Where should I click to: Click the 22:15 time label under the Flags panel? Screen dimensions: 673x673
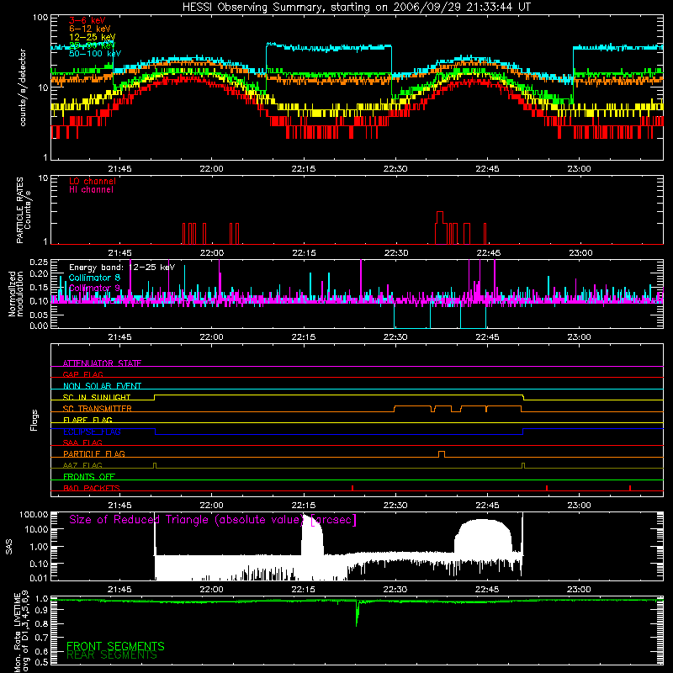304,506
